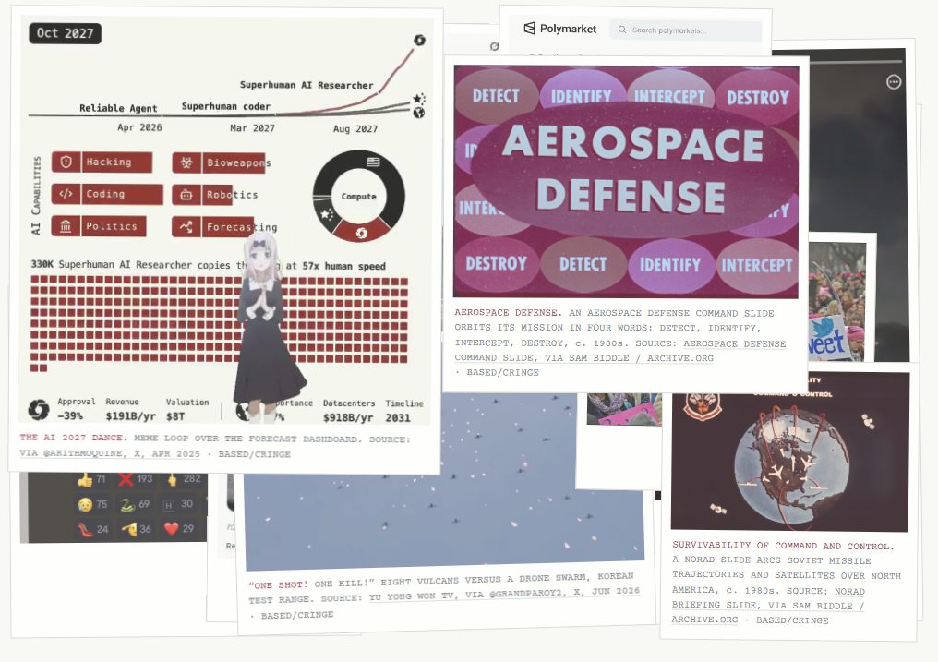Click the Bioweapons biohazard icon
This screenshot has height=662, width=938.
[186, 162]
